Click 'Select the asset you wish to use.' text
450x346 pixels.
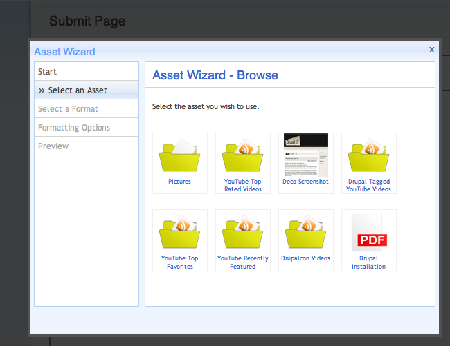tap(206, 106)
